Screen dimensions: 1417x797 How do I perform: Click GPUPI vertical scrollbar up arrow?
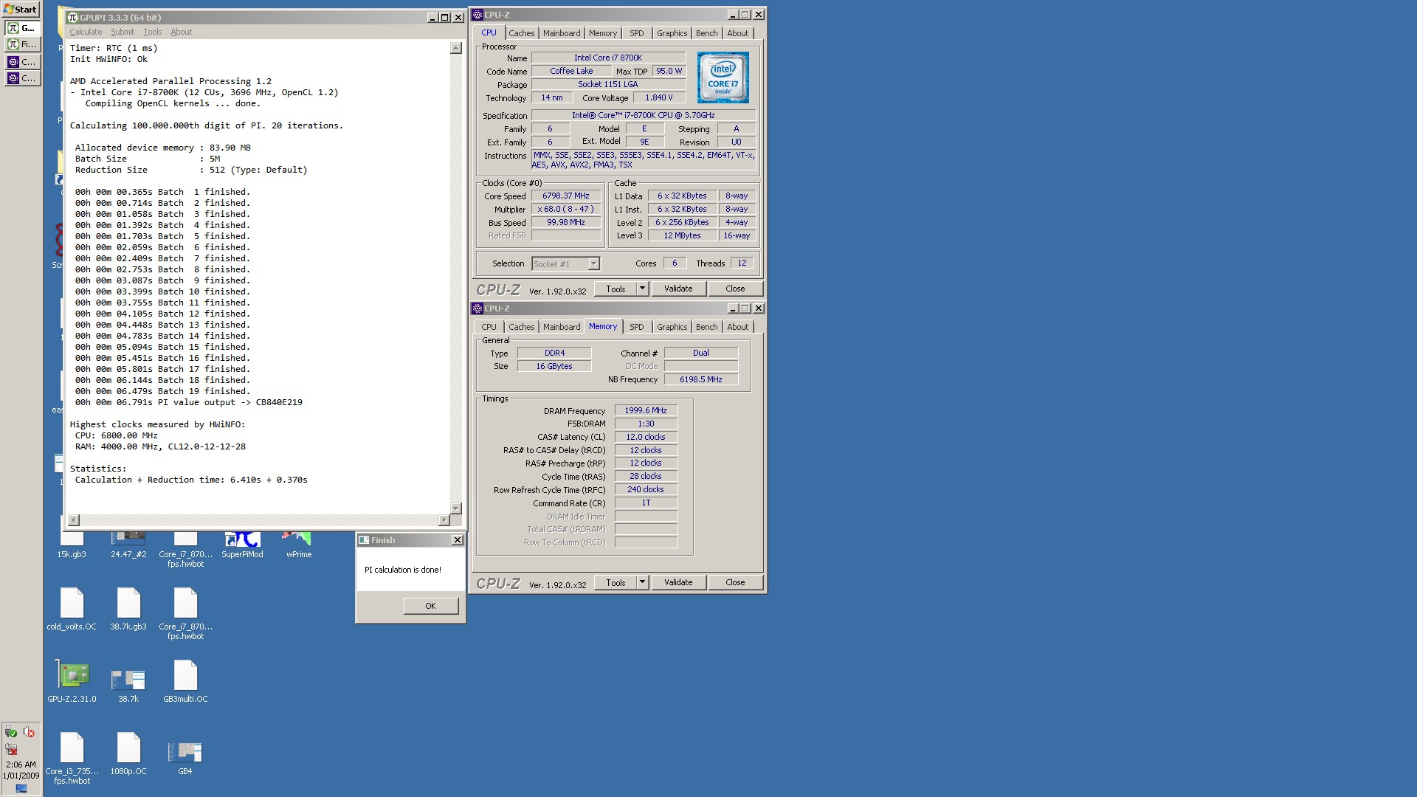pyautogui.click(x=456, y=48)
